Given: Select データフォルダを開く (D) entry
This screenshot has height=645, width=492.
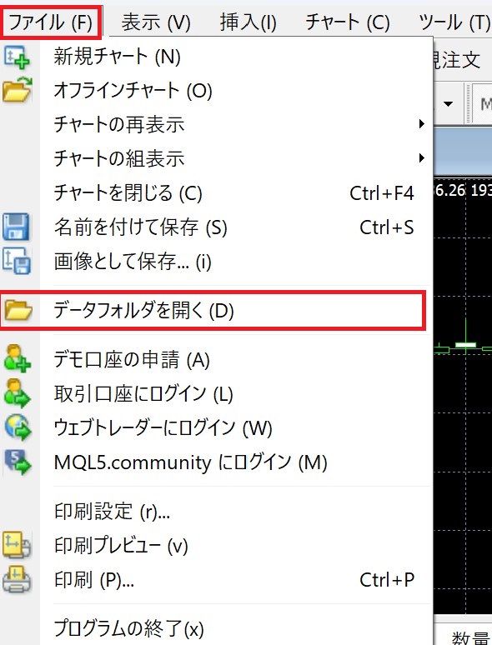Looking at the screenshot, I should tap(213, 311).
